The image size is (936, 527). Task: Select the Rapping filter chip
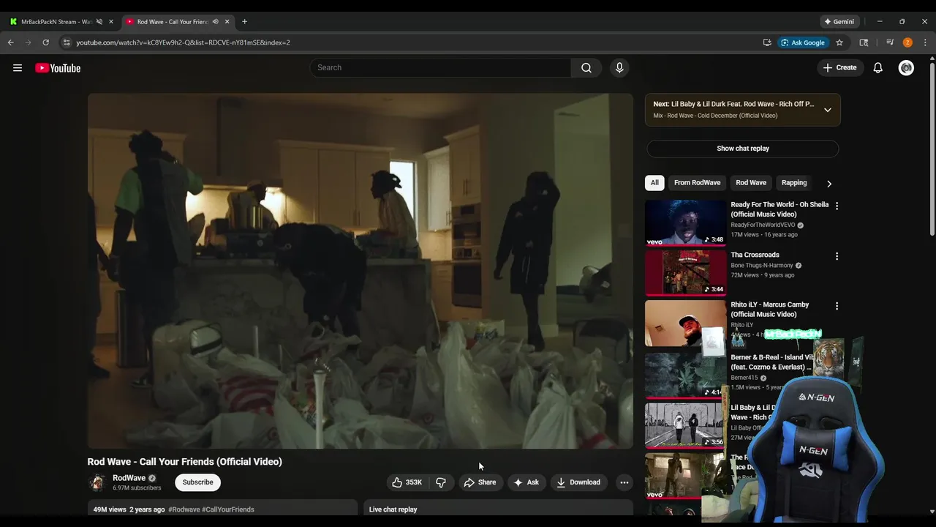[794, 183]
